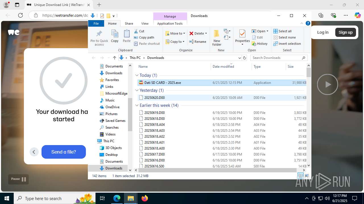Screen dimensions: 364x204
Task: Click horizontal scrollbar of file list
Action: 218,170
